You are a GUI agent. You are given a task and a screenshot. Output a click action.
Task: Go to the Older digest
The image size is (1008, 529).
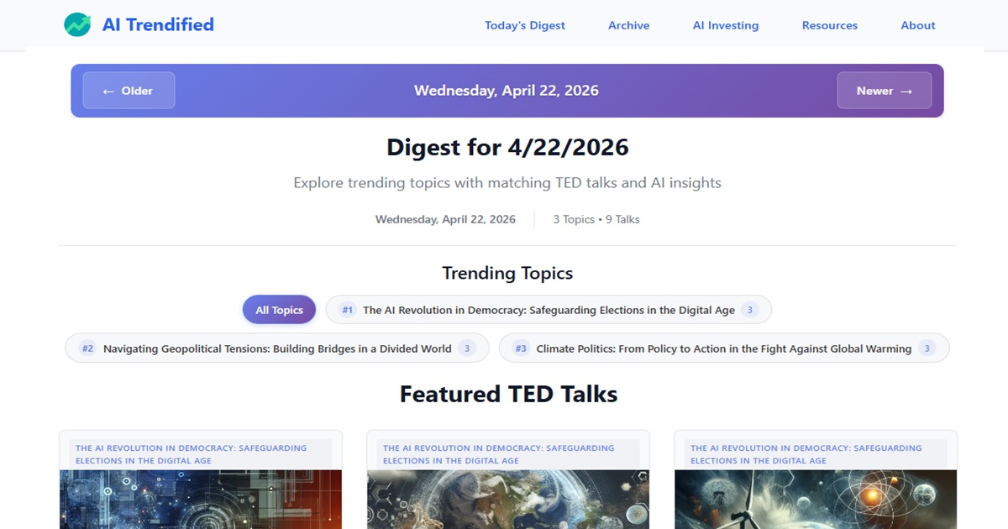click(129, 91)
